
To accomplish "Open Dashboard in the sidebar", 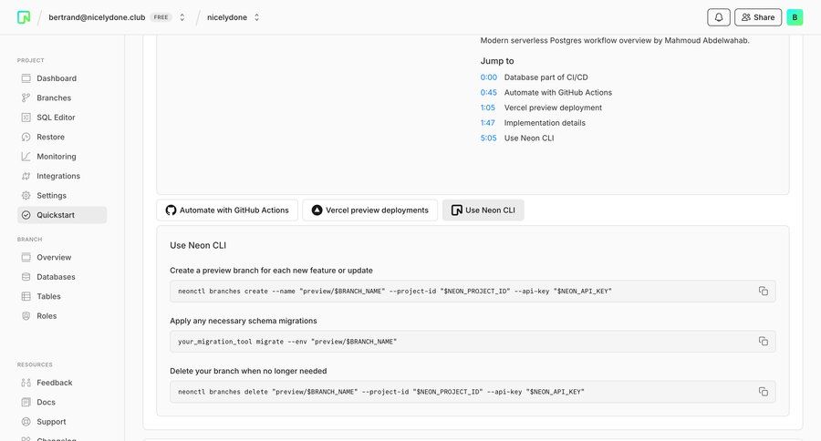I will [62, 78].
